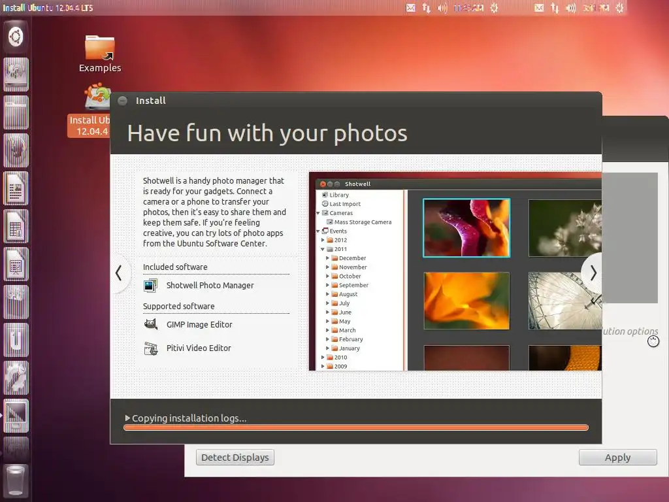Select the Install Ubuntu 12.04.4 desktop icon
669x502 pixels.
pos(89,110)
